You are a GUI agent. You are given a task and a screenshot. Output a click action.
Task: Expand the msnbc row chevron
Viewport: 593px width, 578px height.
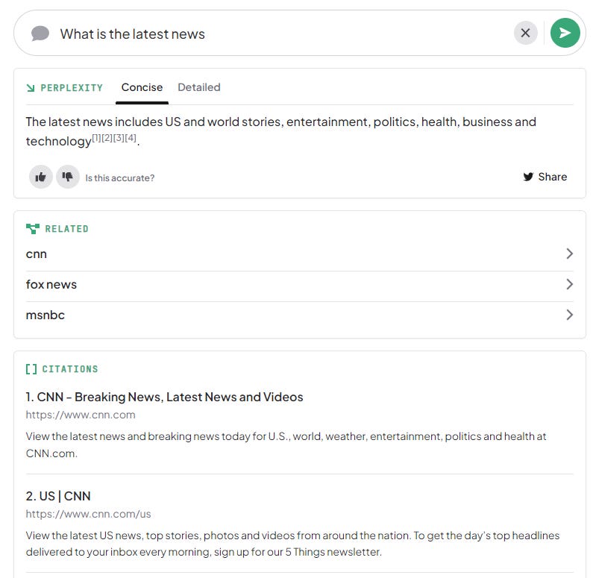[x=570, y=315]
